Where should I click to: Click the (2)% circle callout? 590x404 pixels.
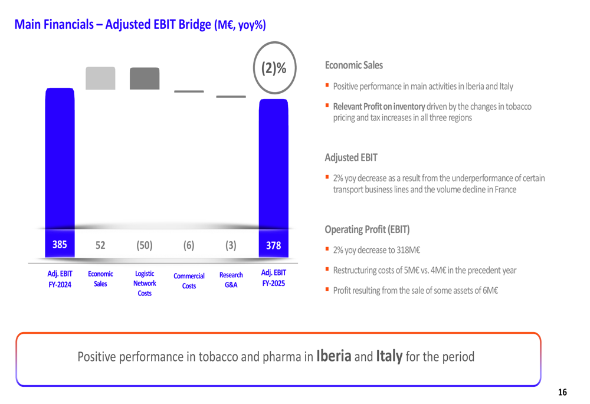click(x=274, y=68)
